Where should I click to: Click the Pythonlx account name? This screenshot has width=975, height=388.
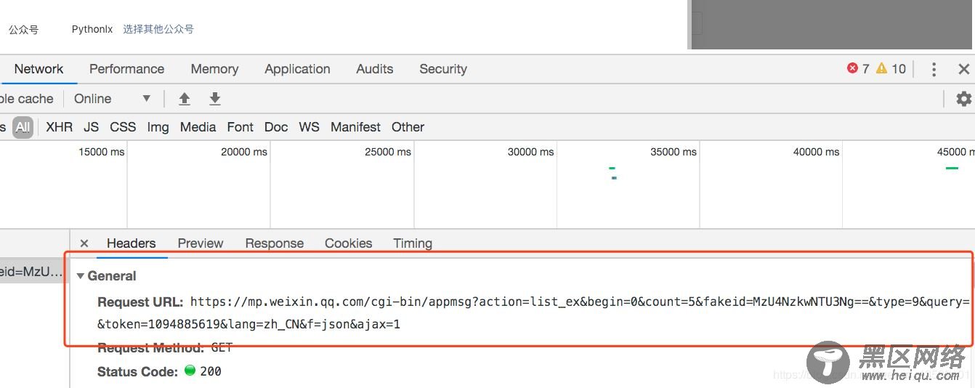pyautogui.click(x=92, y=29)
